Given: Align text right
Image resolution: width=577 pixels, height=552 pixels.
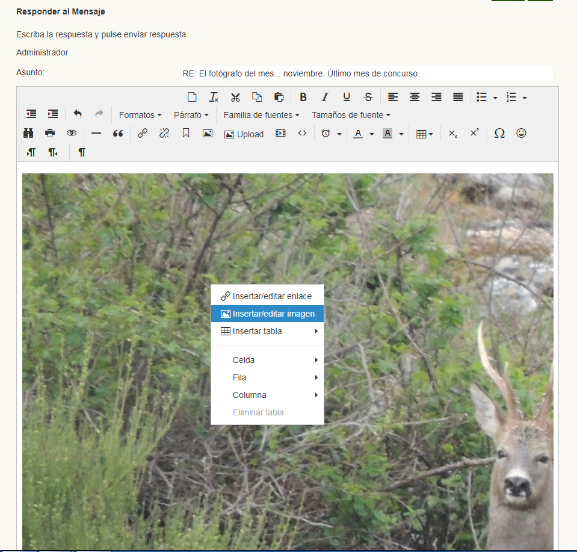Looking at the screenshot, I should click(436, 97).
